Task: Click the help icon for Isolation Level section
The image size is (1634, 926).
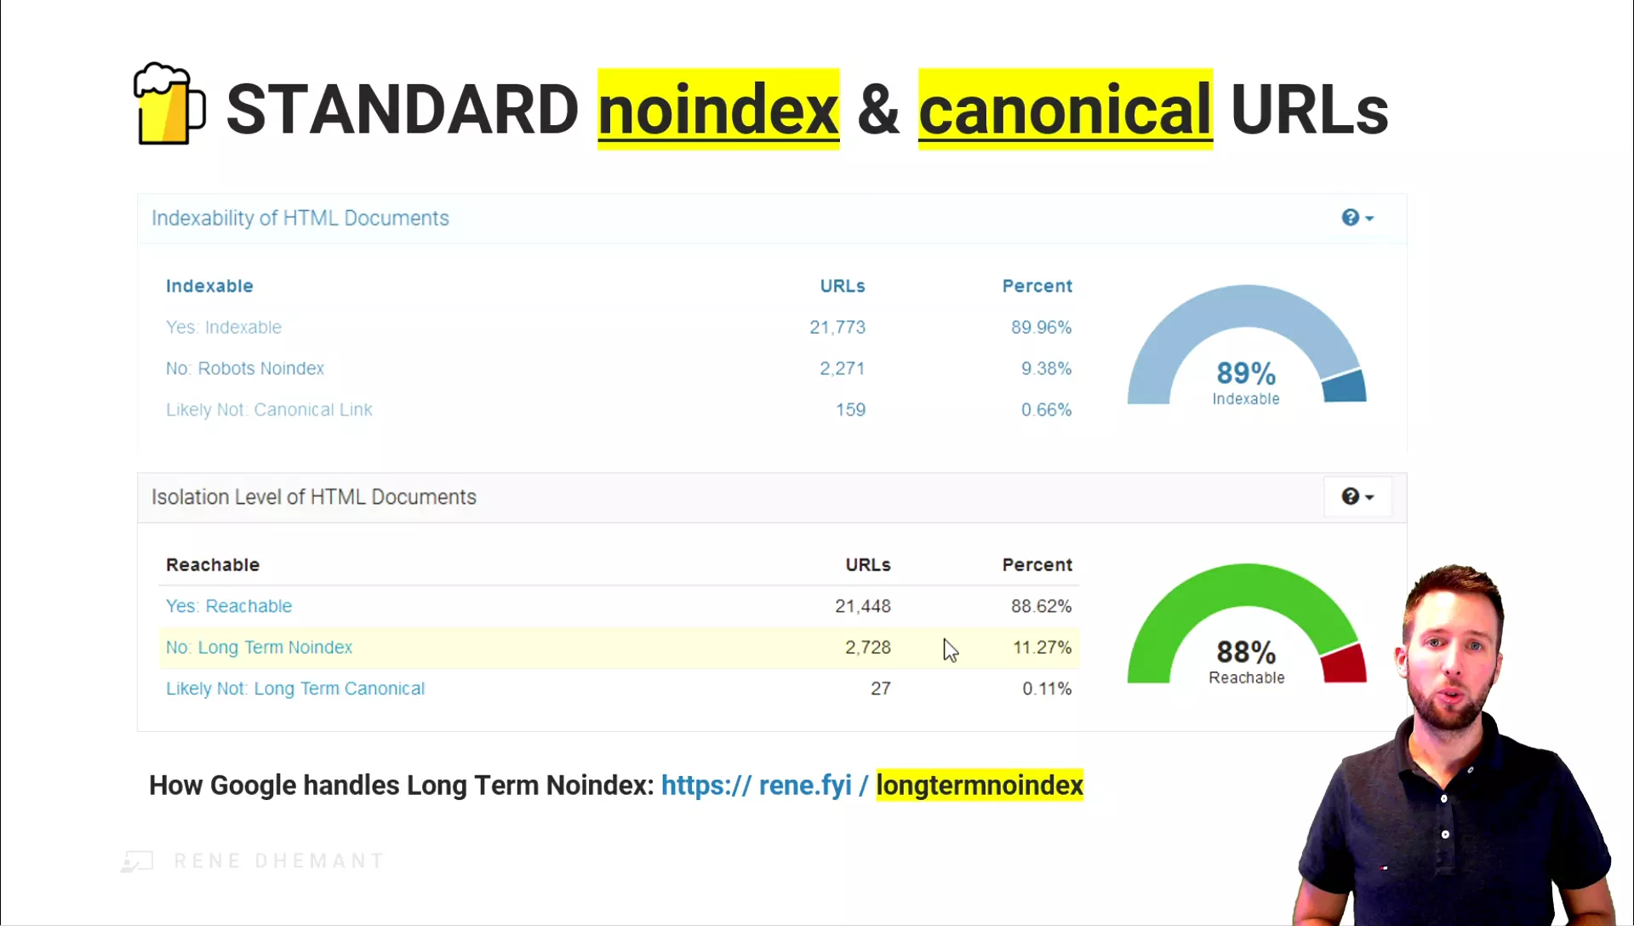Action: (x=1350, y=496)
